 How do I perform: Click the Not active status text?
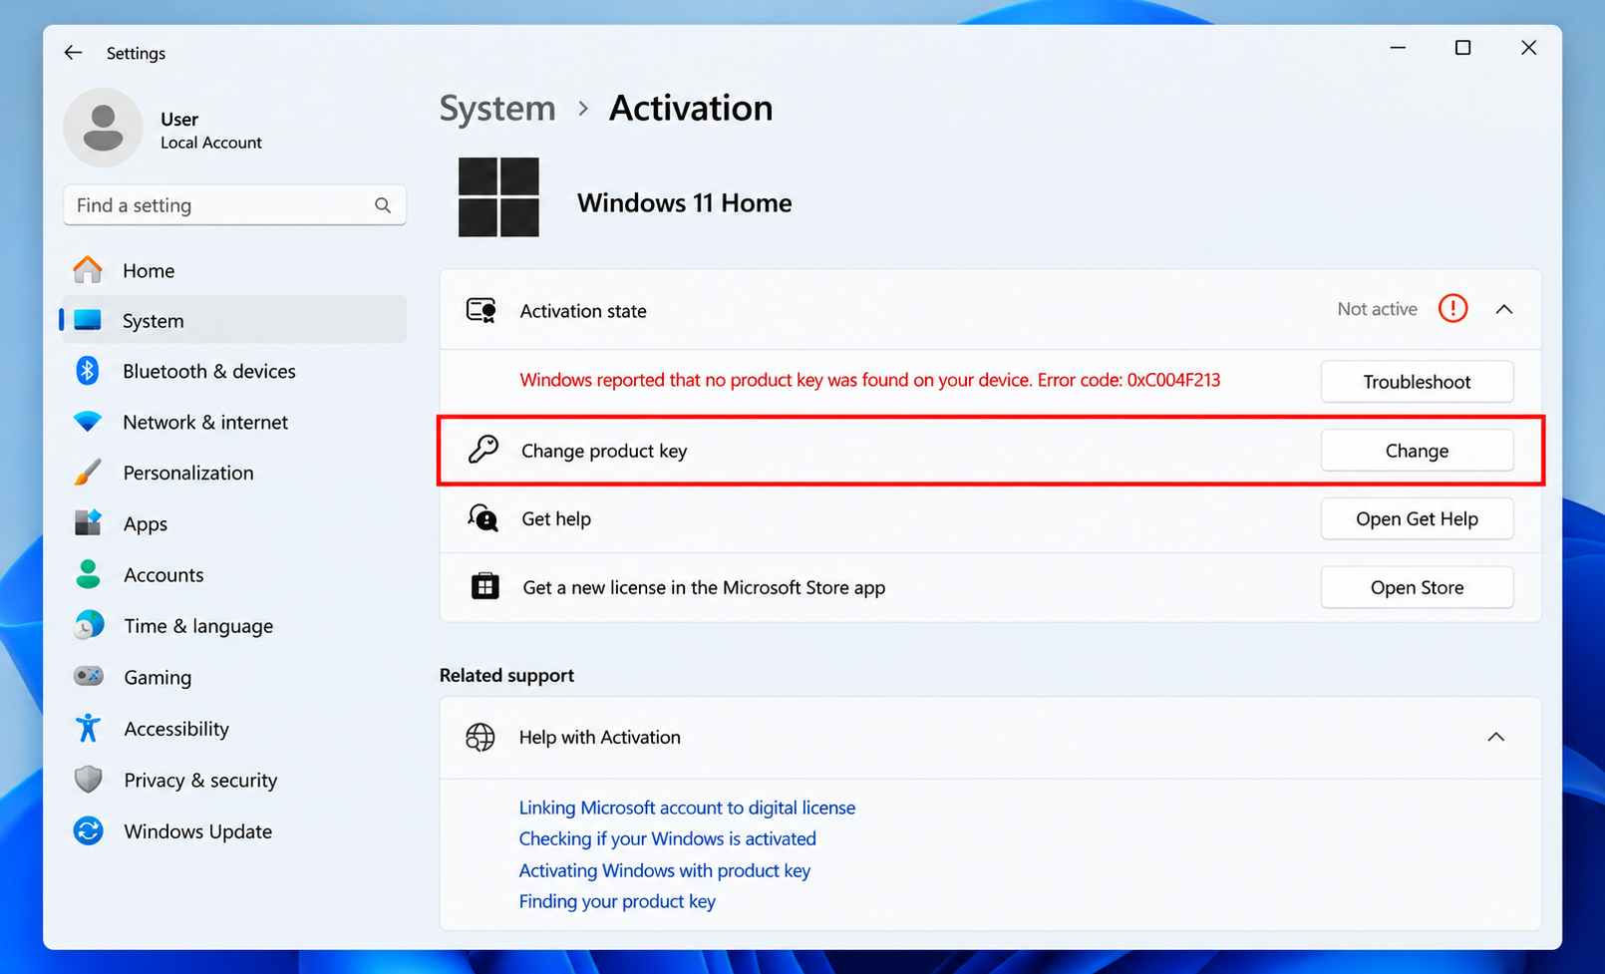(x=1377, y=309)
